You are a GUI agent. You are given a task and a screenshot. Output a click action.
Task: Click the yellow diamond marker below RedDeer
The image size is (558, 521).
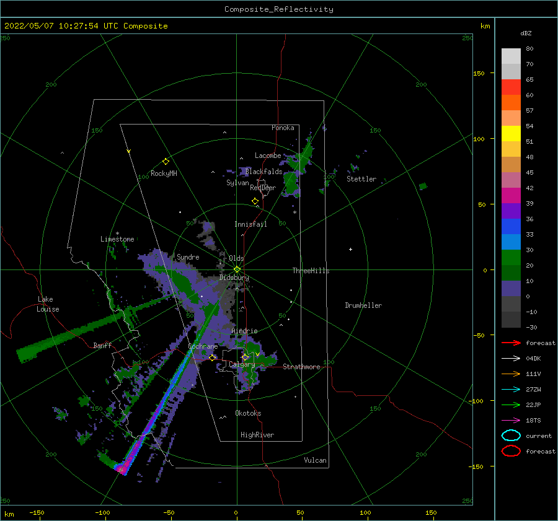pos(255,201)
